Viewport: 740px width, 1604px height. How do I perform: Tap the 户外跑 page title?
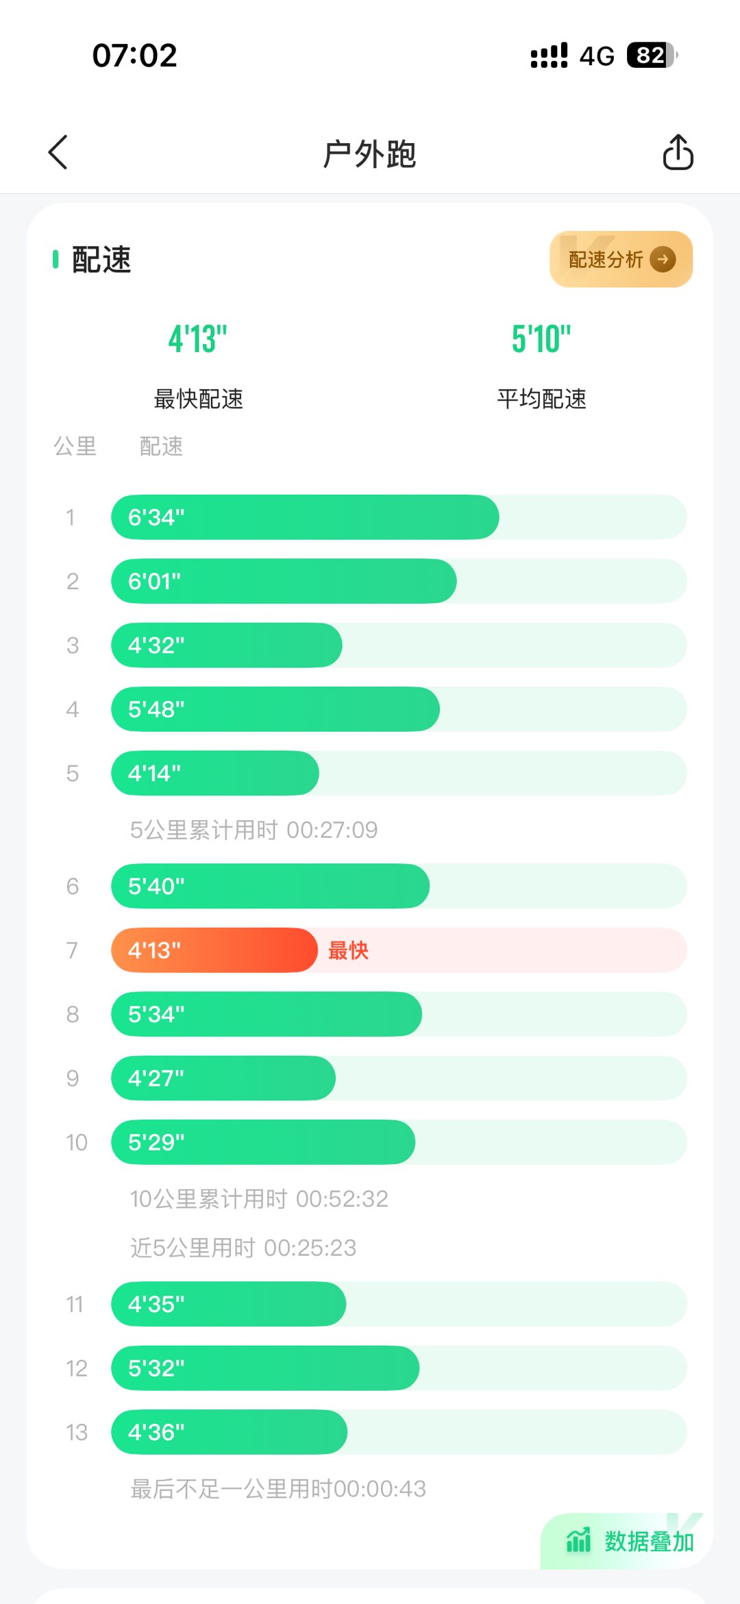[x=370, y=153]
